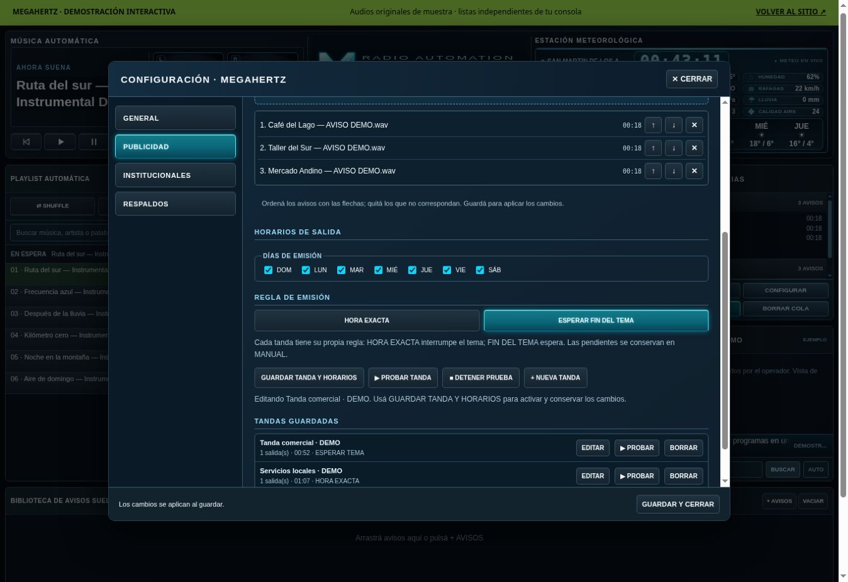Open the INSTITUCIONALES settings section
Screen dimensions: 848x582
pyautogui.click(x=176, y=175)
